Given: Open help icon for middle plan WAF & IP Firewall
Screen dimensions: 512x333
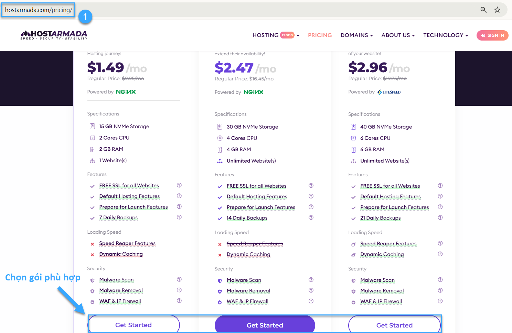Looking at the screenshot, I should tap(311, 301).
